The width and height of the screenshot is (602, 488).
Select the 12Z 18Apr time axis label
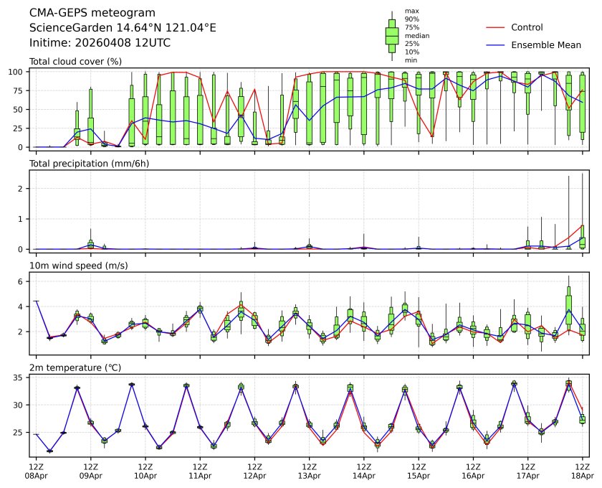[581, 470]
